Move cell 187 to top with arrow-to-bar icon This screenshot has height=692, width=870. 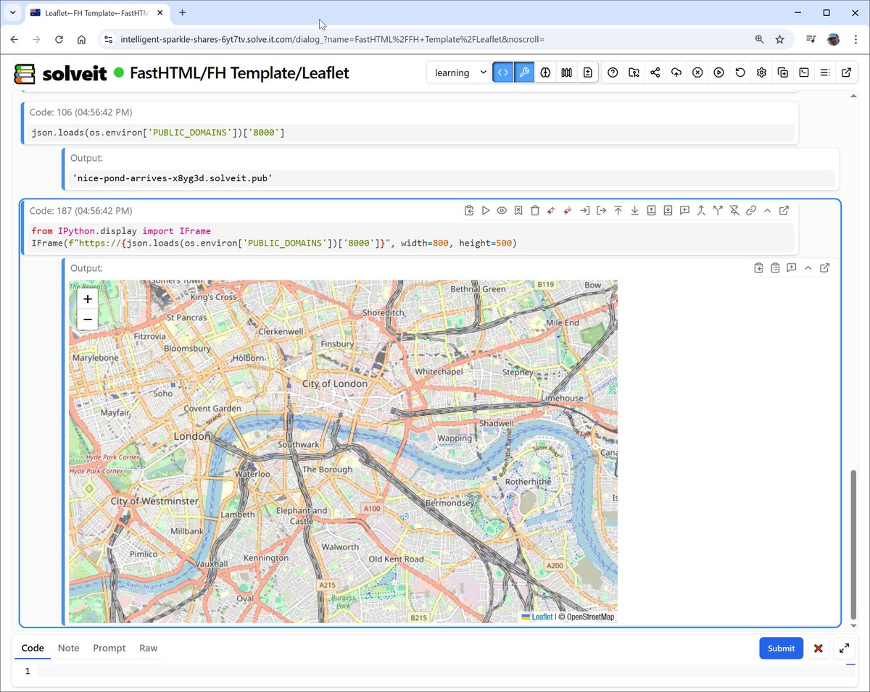tap(618, 211)
